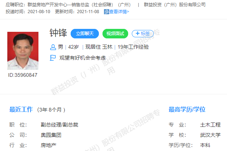Click the blue icon beside 查看详情
Viewport: 227px width, 151px height.
tap(107, 12)
